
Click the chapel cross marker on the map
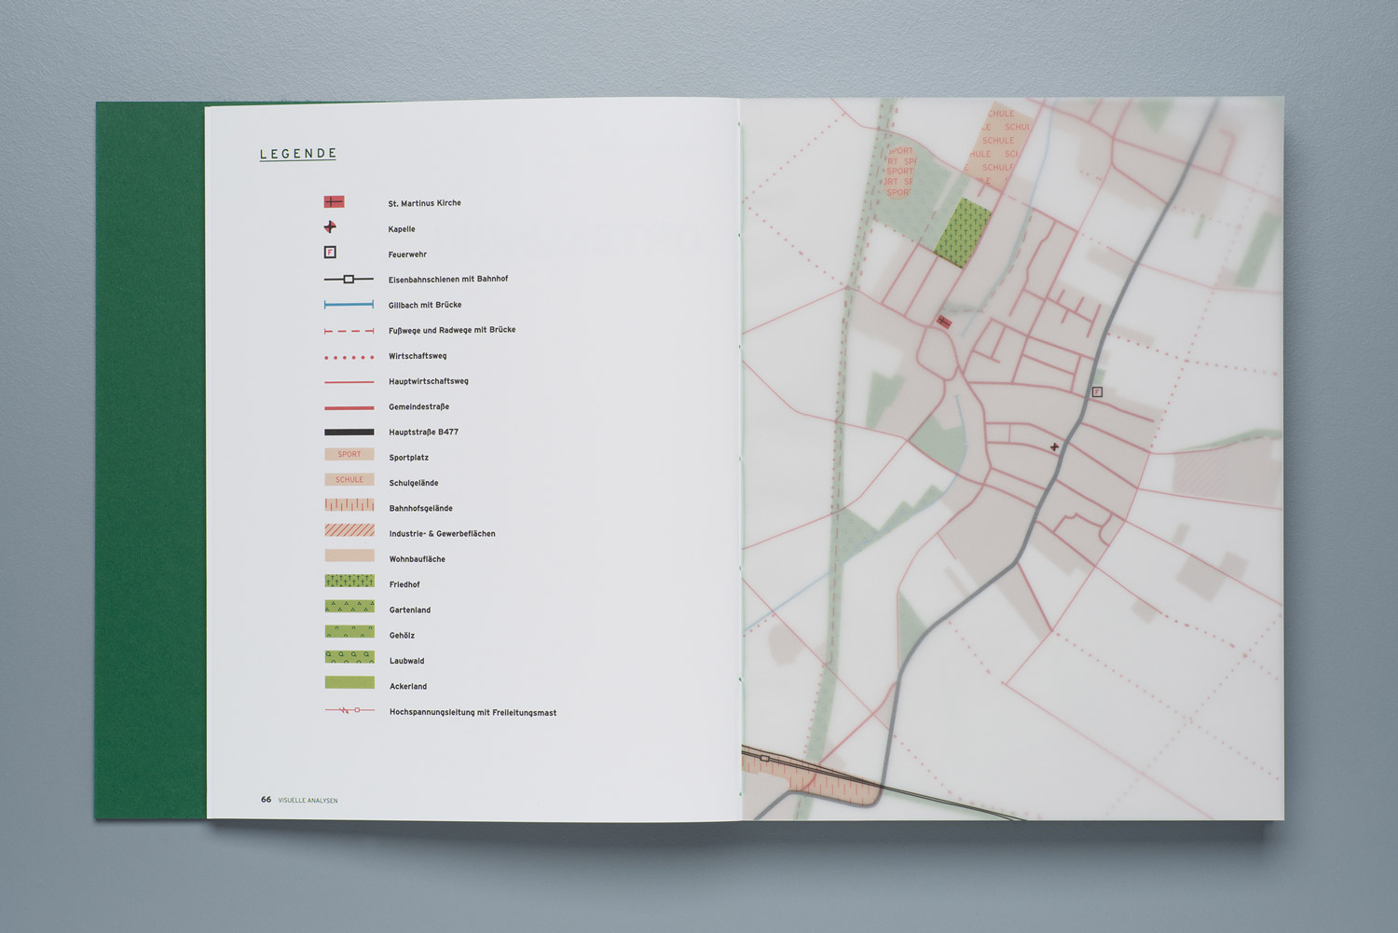[1054, 447]
